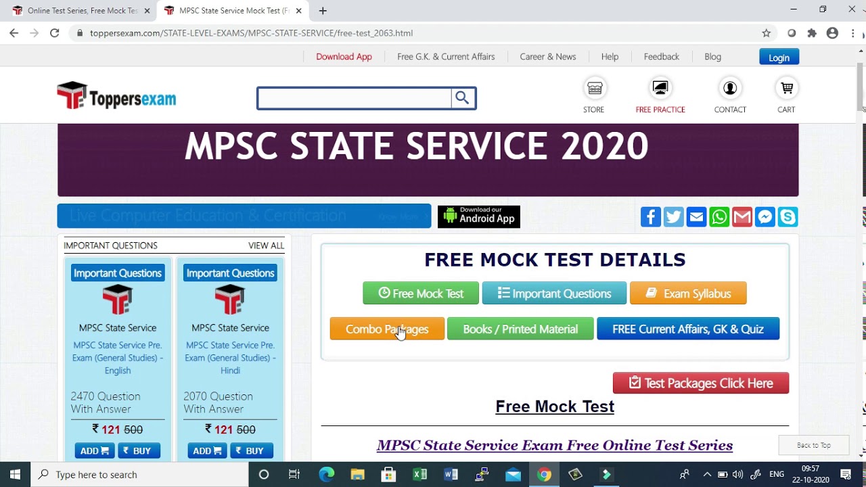Add English question set to cart
Screen dimensions: 866x487
point(94,451)
